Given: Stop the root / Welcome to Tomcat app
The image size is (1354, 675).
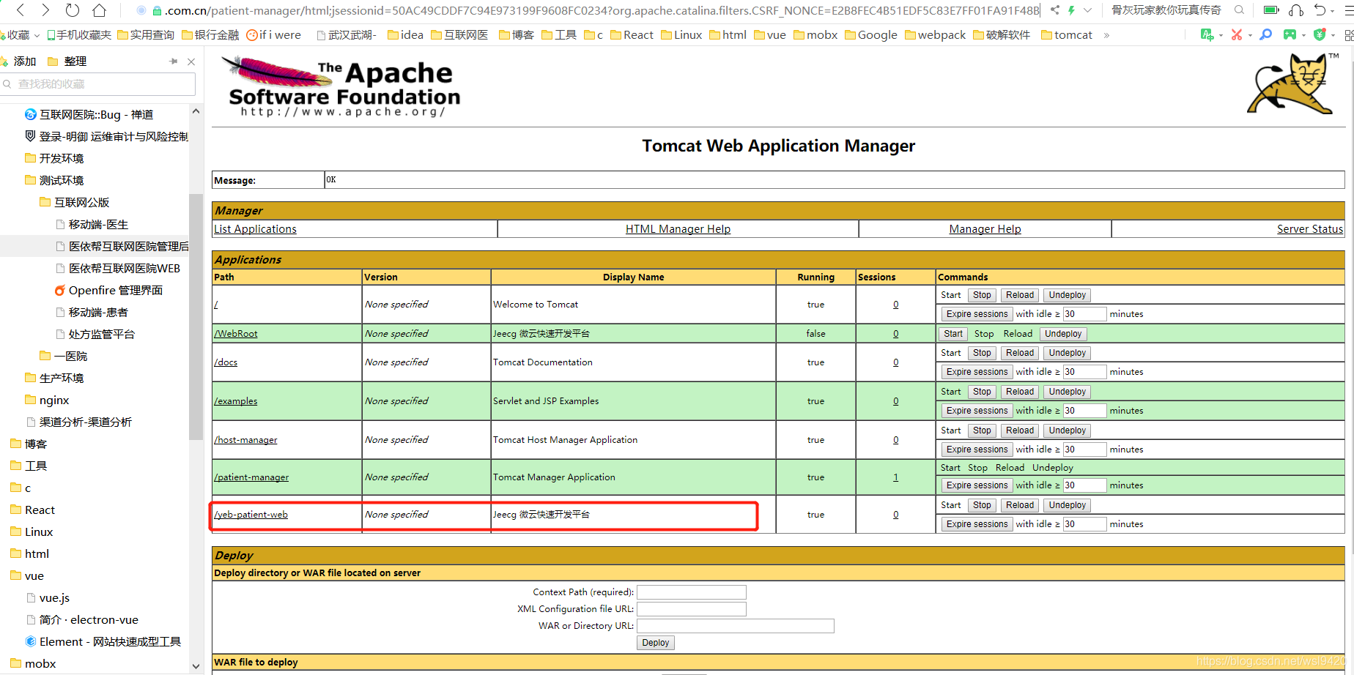Looking at the screenshot, I should pyautogui.click(x=982, y=295).
